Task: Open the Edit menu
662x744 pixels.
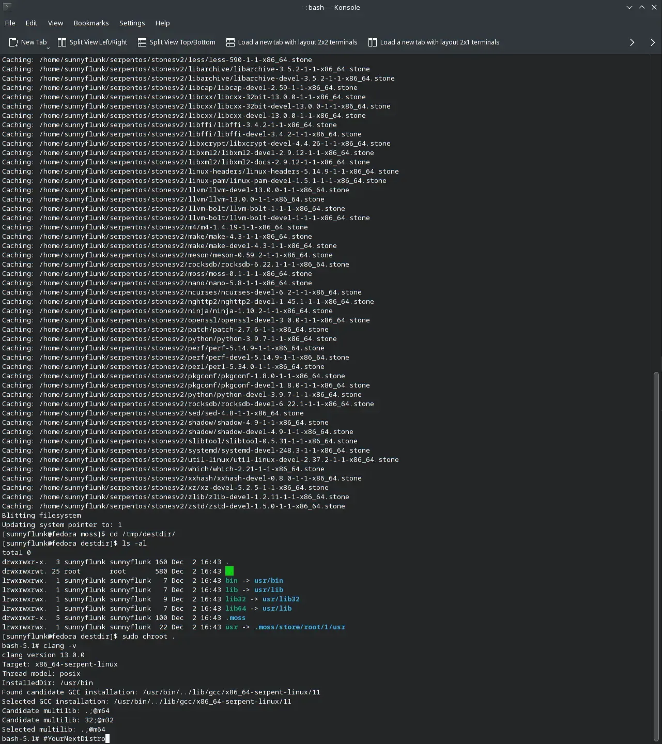Action: pyautogui.click(x=32, y=23)
